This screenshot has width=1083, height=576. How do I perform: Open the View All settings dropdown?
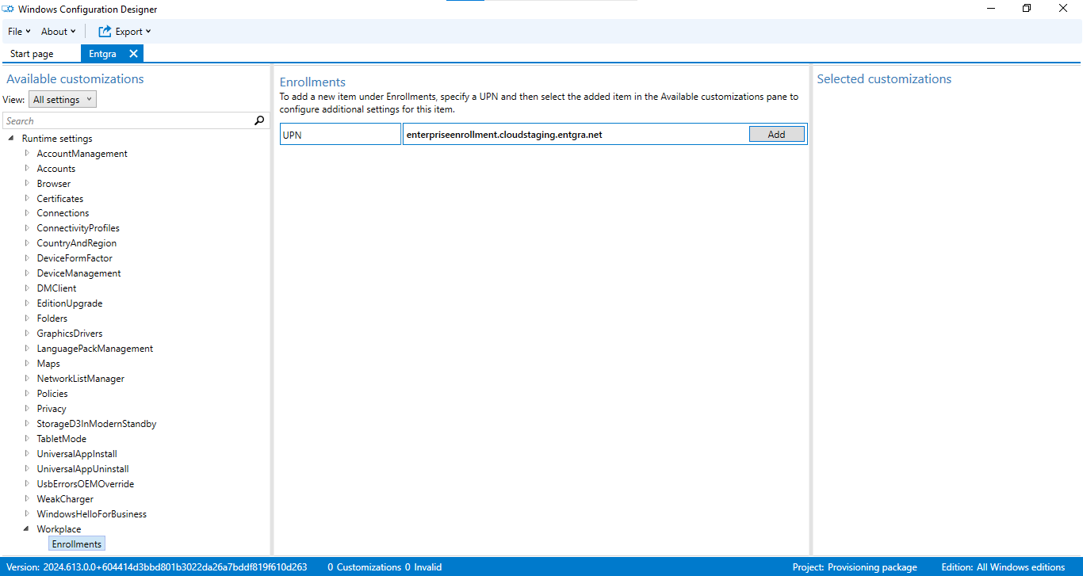click(63, 100)
